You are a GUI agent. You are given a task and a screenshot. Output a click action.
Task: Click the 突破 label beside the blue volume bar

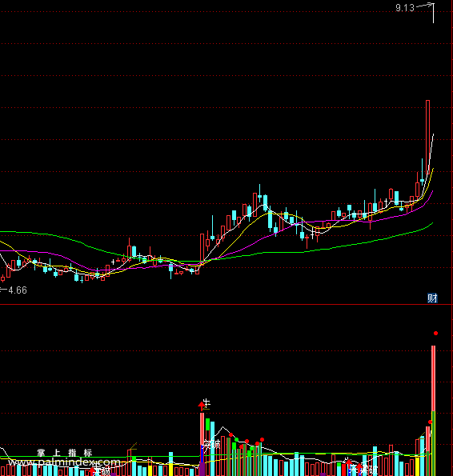[x=212, y=445]
